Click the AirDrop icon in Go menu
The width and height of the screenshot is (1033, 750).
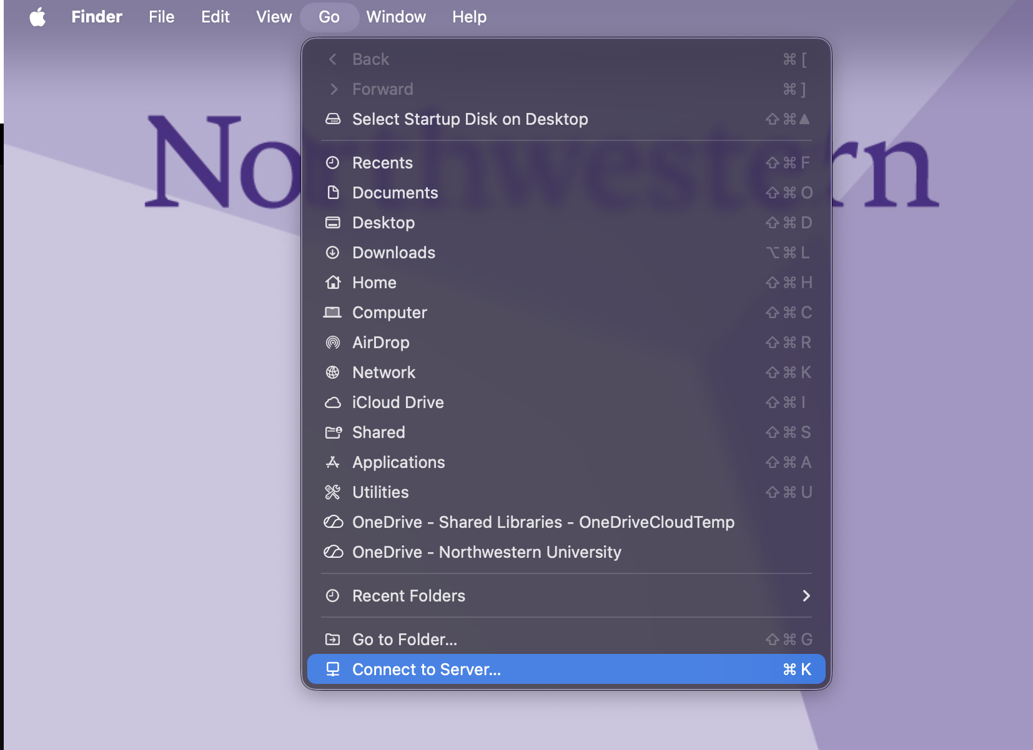coord(333,343)
